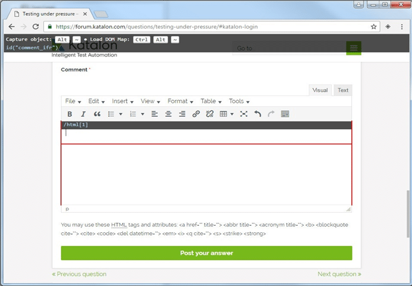Close the Testing under pressure tab
Image resolution: width=412 pixels, height=286 pixels.
85,14
